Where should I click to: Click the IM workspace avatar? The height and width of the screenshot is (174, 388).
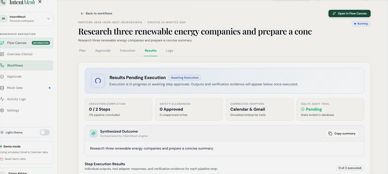point(3,19)
